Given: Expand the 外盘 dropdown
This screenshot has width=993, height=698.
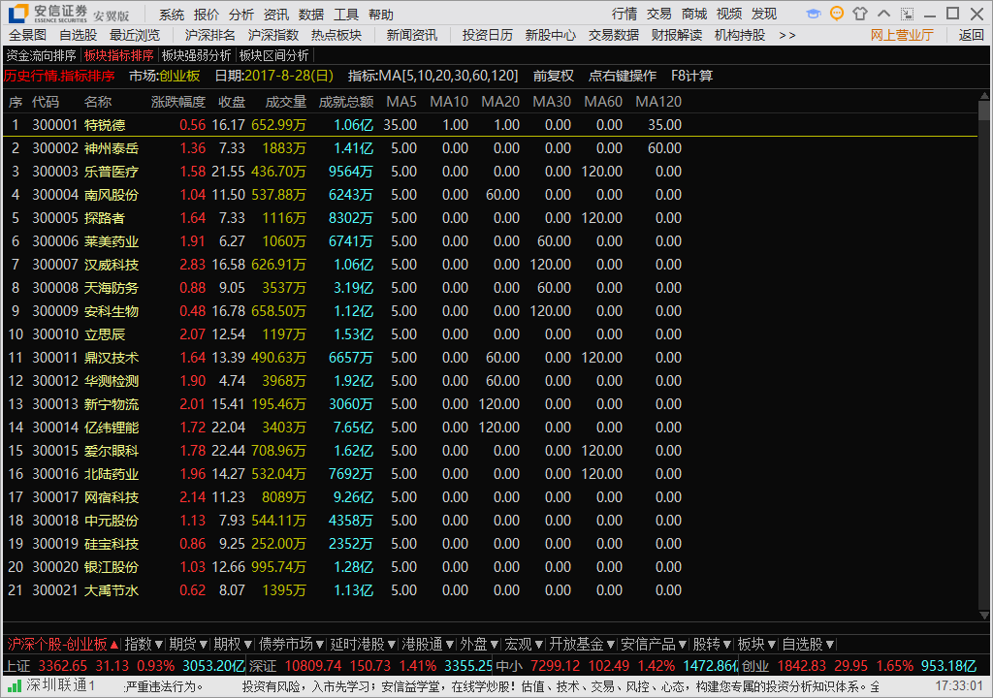Looking at the screenshot, I should coord(479,644).
